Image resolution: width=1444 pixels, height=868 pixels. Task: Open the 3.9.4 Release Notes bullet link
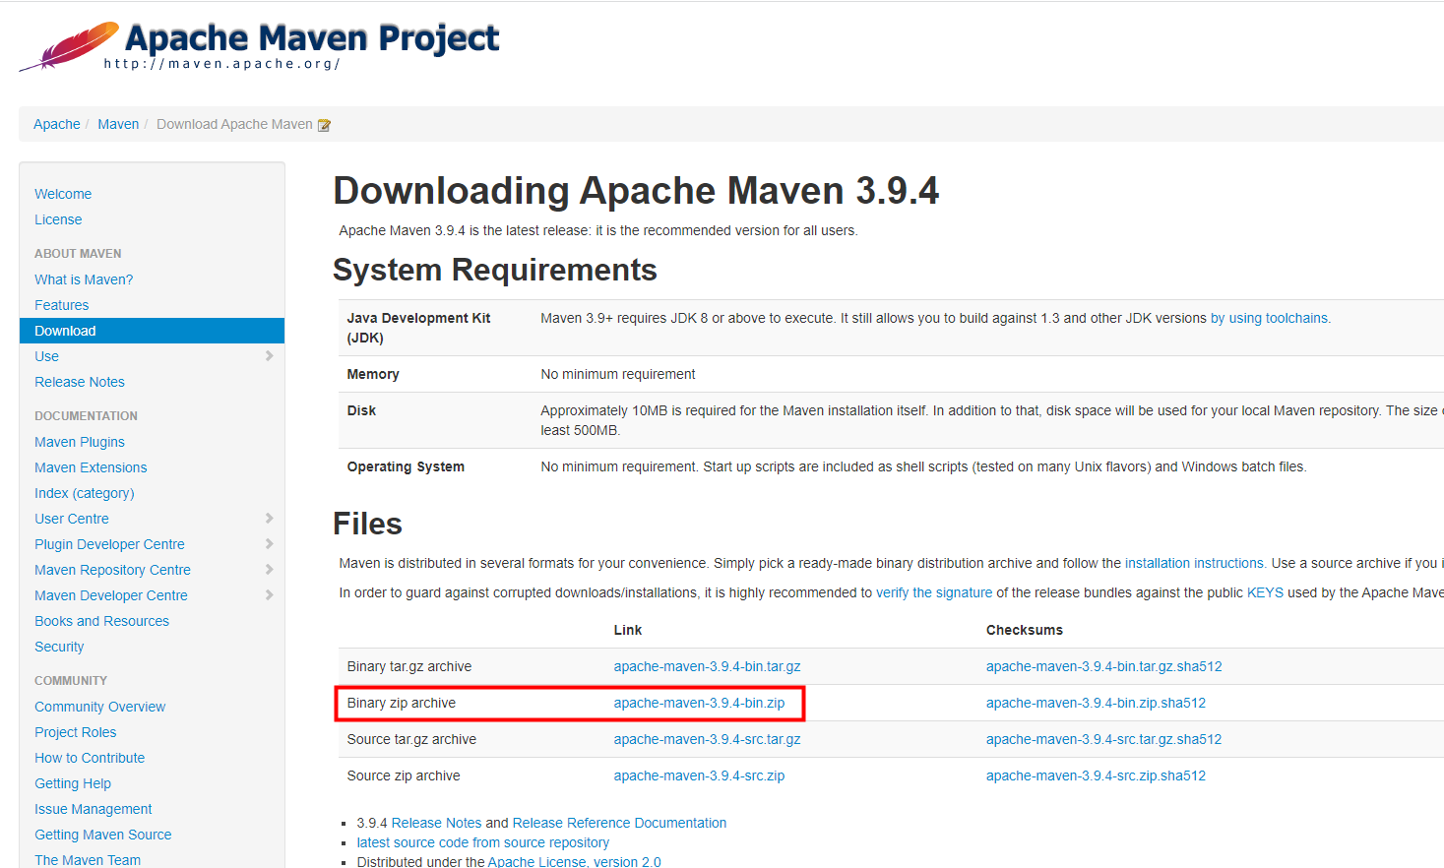[x=436, y=823]
